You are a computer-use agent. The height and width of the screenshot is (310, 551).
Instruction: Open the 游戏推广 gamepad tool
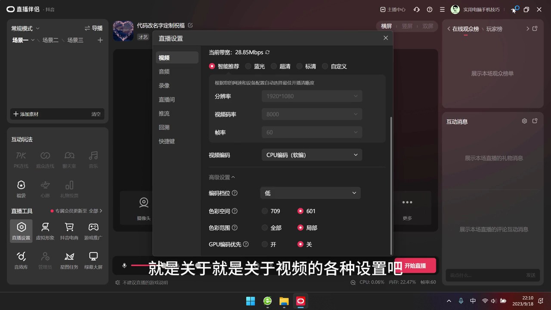[93, 231]
